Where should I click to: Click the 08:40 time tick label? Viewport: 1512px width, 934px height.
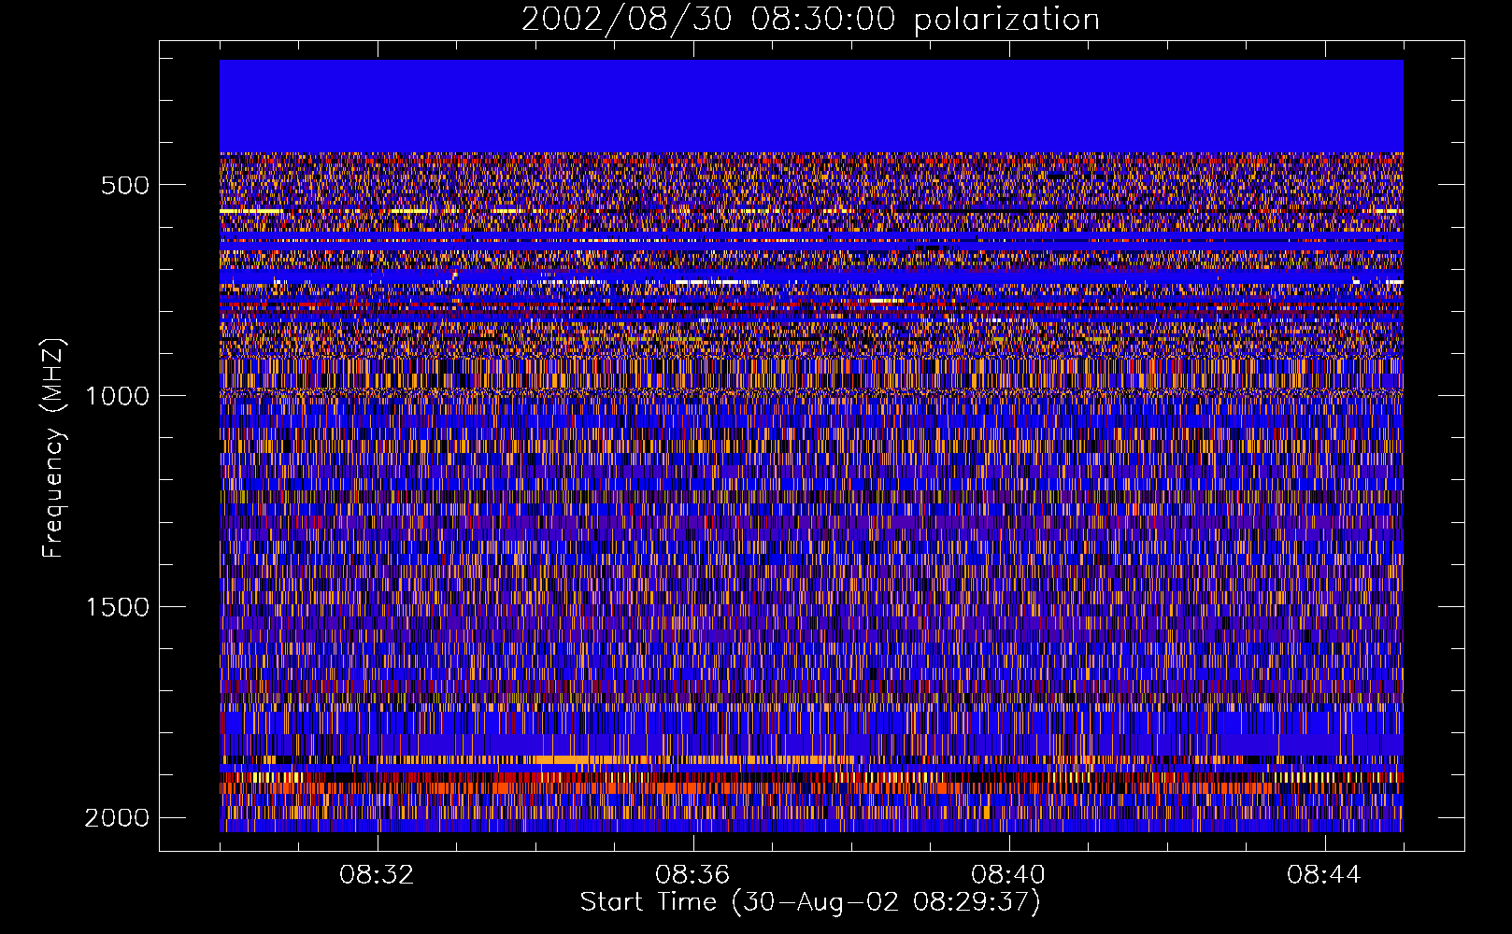point(1009,875)
